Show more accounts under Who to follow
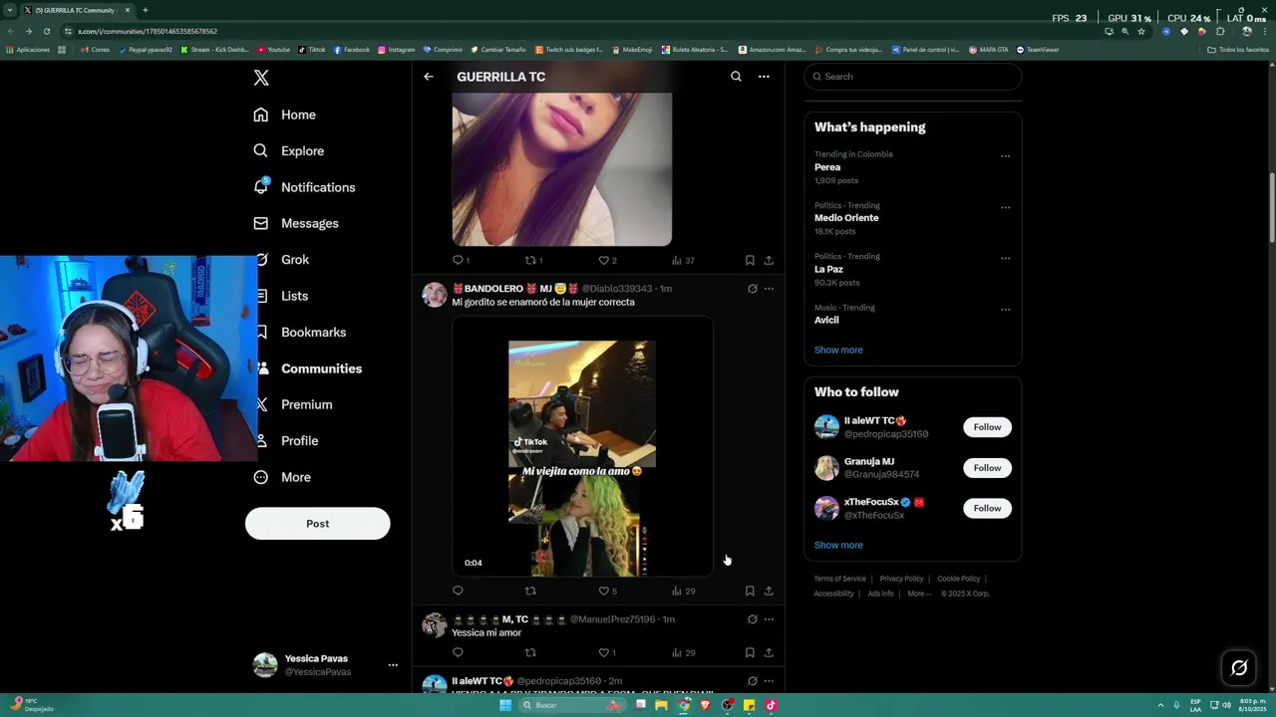1276x717 pixels. coord(838,545)
